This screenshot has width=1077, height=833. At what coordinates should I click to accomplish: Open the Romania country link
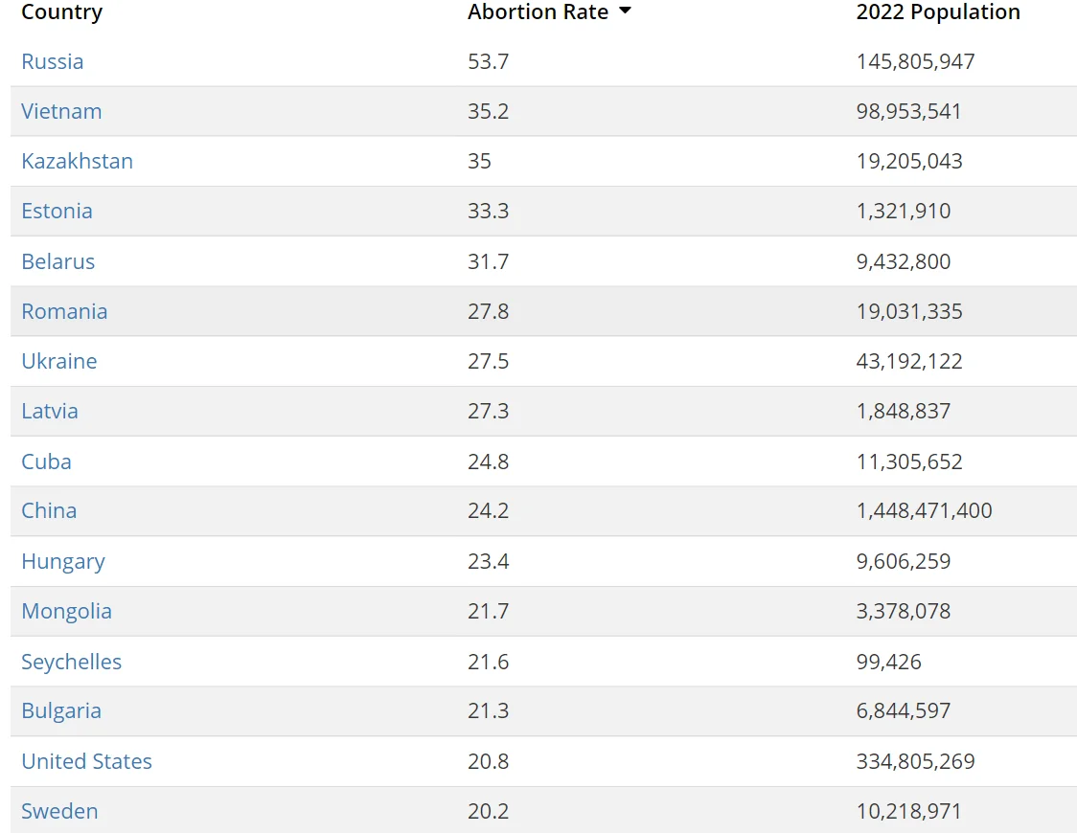coord(64,311)
